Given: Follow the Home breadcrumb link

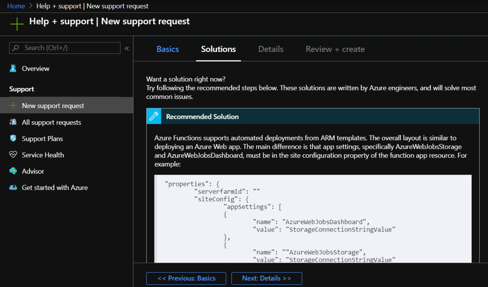Looking at the screenshot, I should coord(16,6).
